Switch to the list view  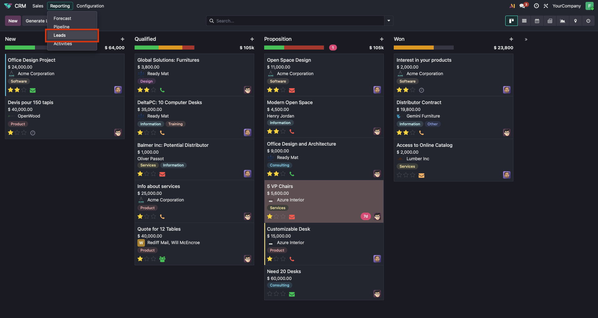[524, 21]
